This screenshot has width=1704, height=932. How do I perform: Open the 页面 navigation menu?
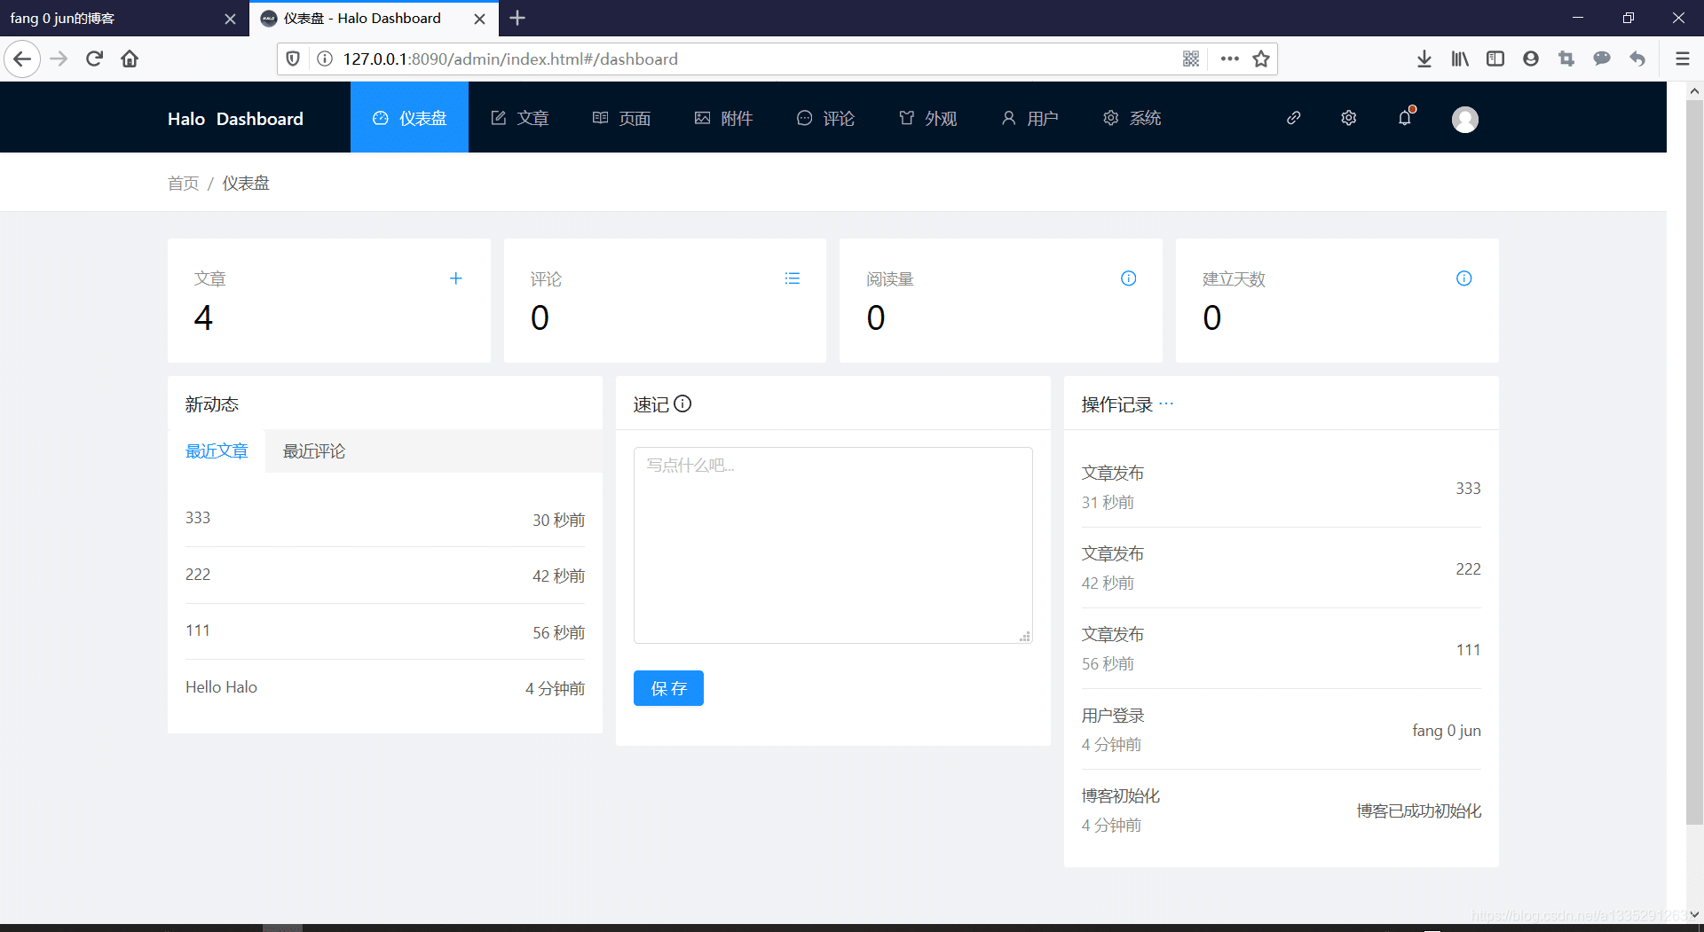click(621, 118)
